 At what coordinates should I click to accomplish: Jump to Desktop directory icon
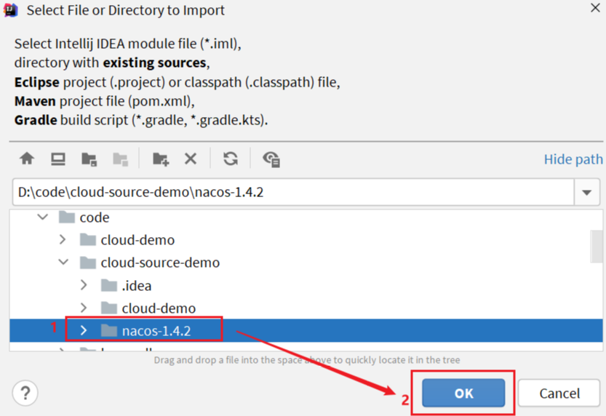tap(58, 159)
